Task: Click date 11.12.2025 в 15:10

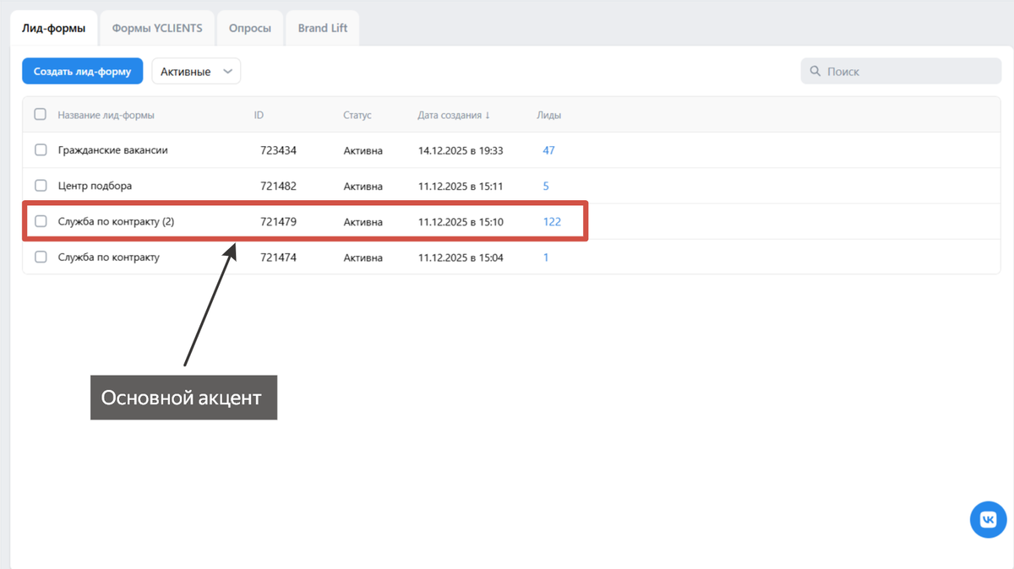Action: click(x=461, y=221)
